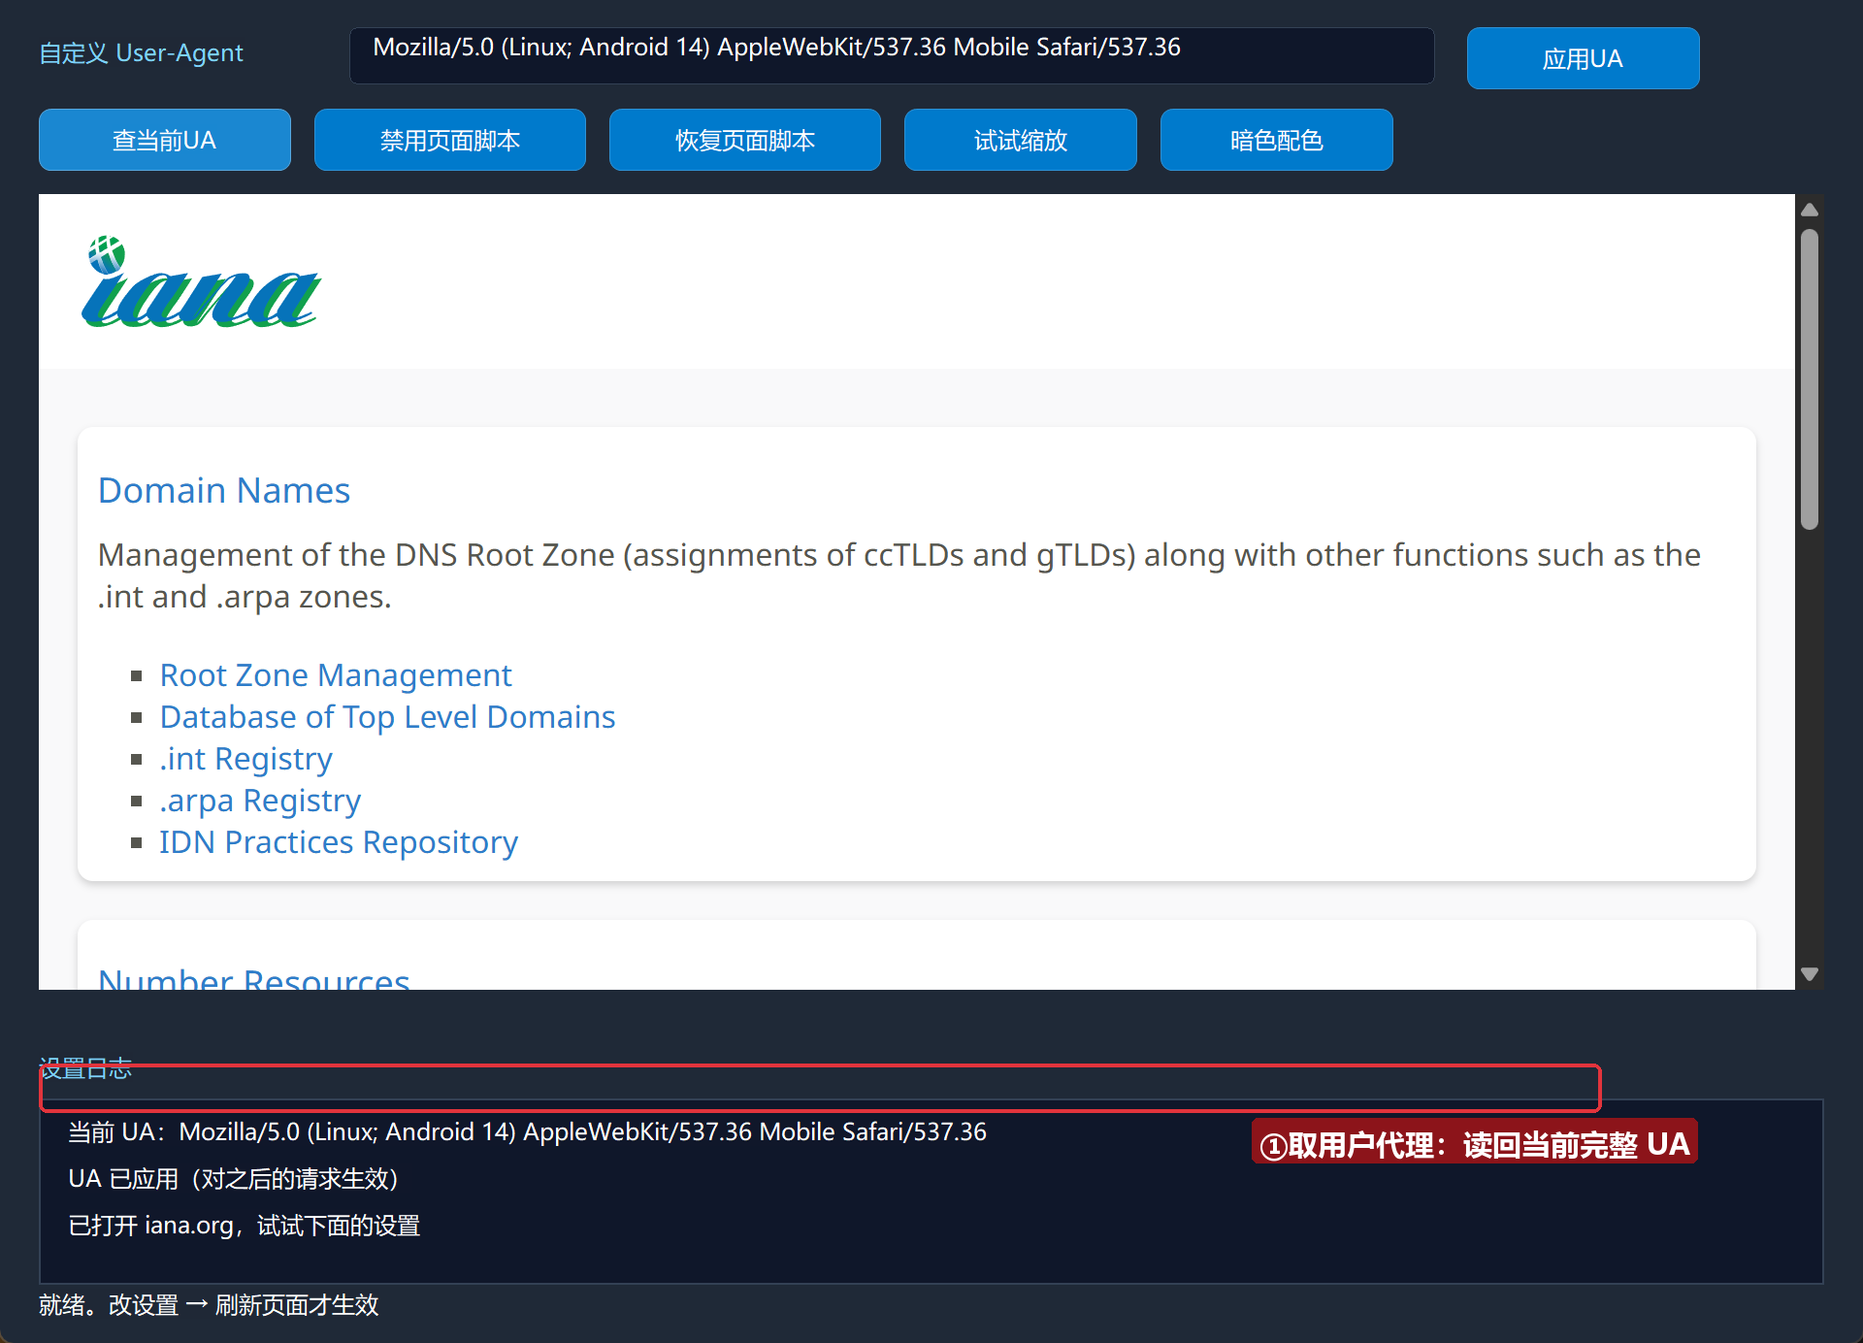
Task: Focus the custom User-Agent input field
Action: tap(892, 55)
